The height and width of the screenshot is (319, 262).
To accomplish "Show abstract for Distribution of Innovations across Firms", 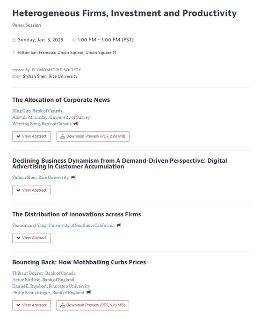I will pyautogui.click(x=31, y=238).
